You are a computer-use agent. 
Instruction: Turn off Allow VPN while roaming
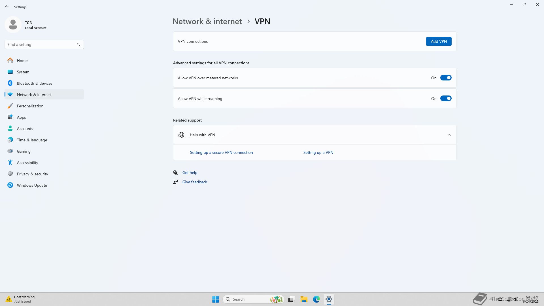pyautogui.click(x=446, y=99)
